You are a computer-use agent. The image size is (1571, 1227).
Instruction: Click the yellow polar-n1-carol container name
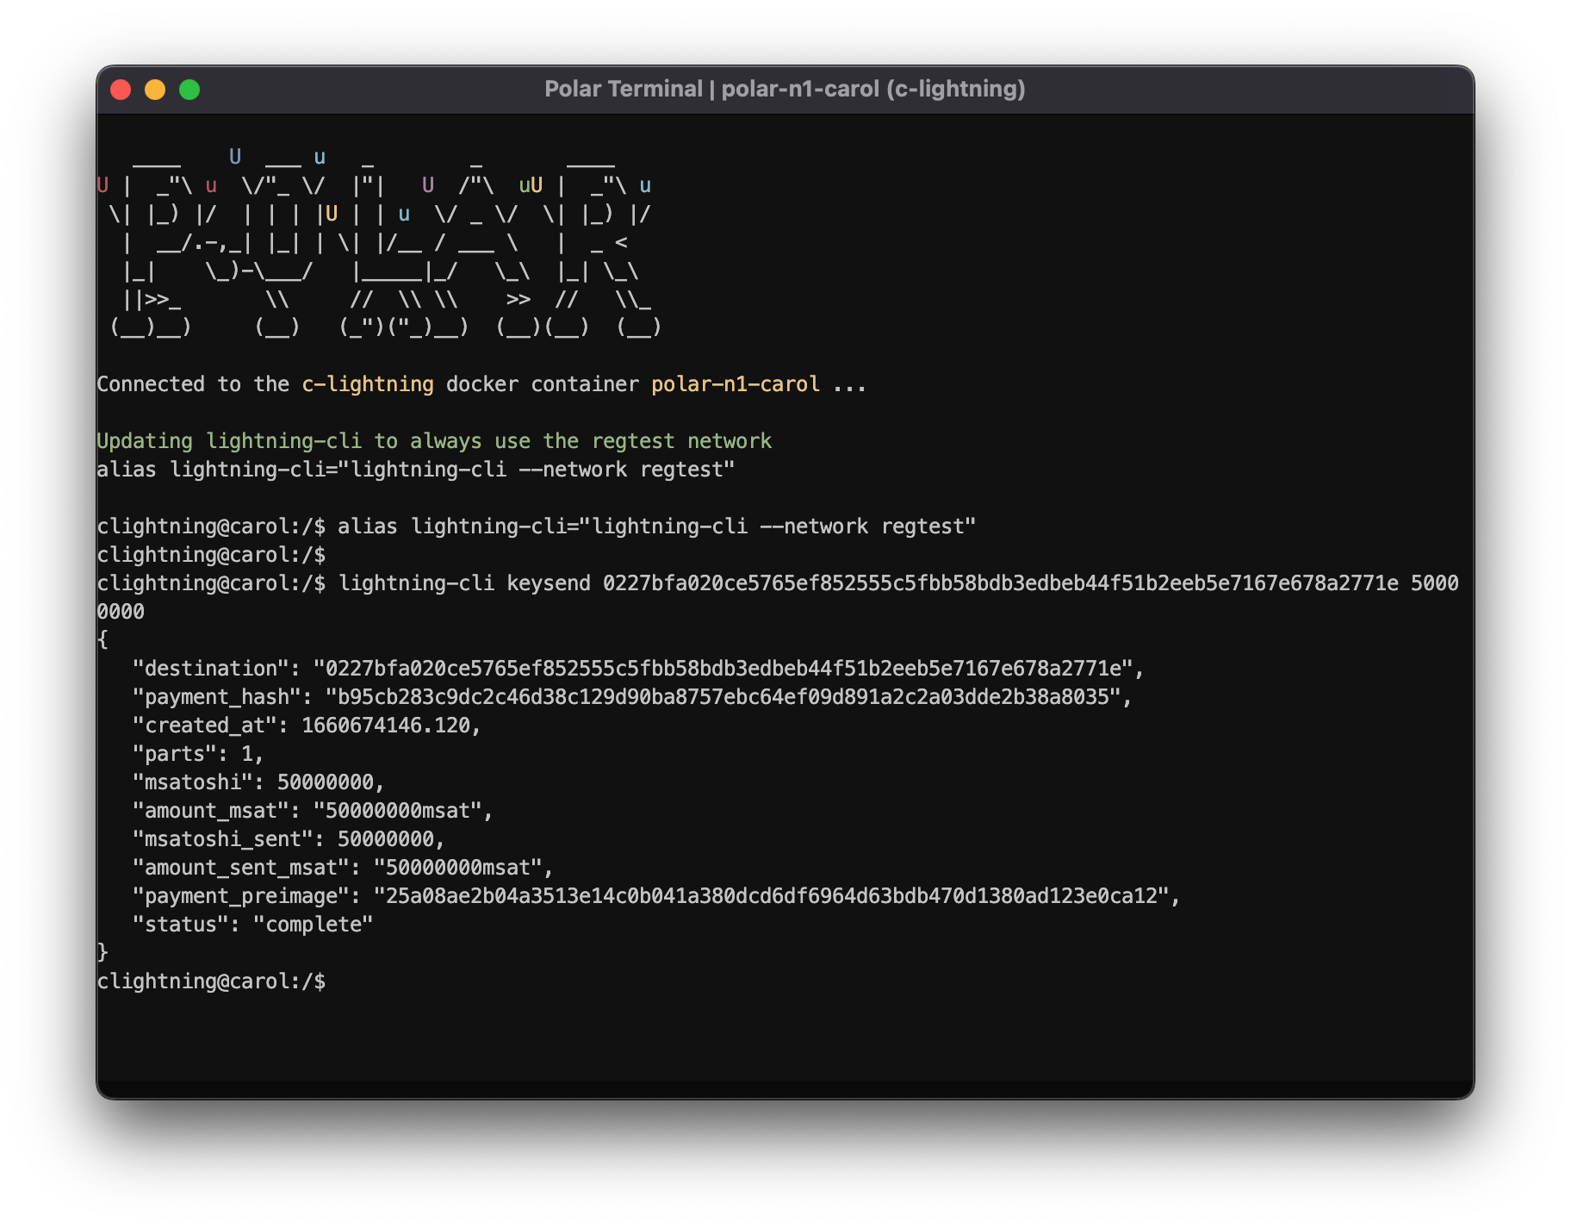(735, 384)
